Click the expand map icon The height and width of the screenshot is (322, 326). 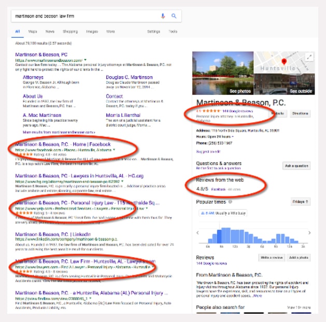(309, 57)
